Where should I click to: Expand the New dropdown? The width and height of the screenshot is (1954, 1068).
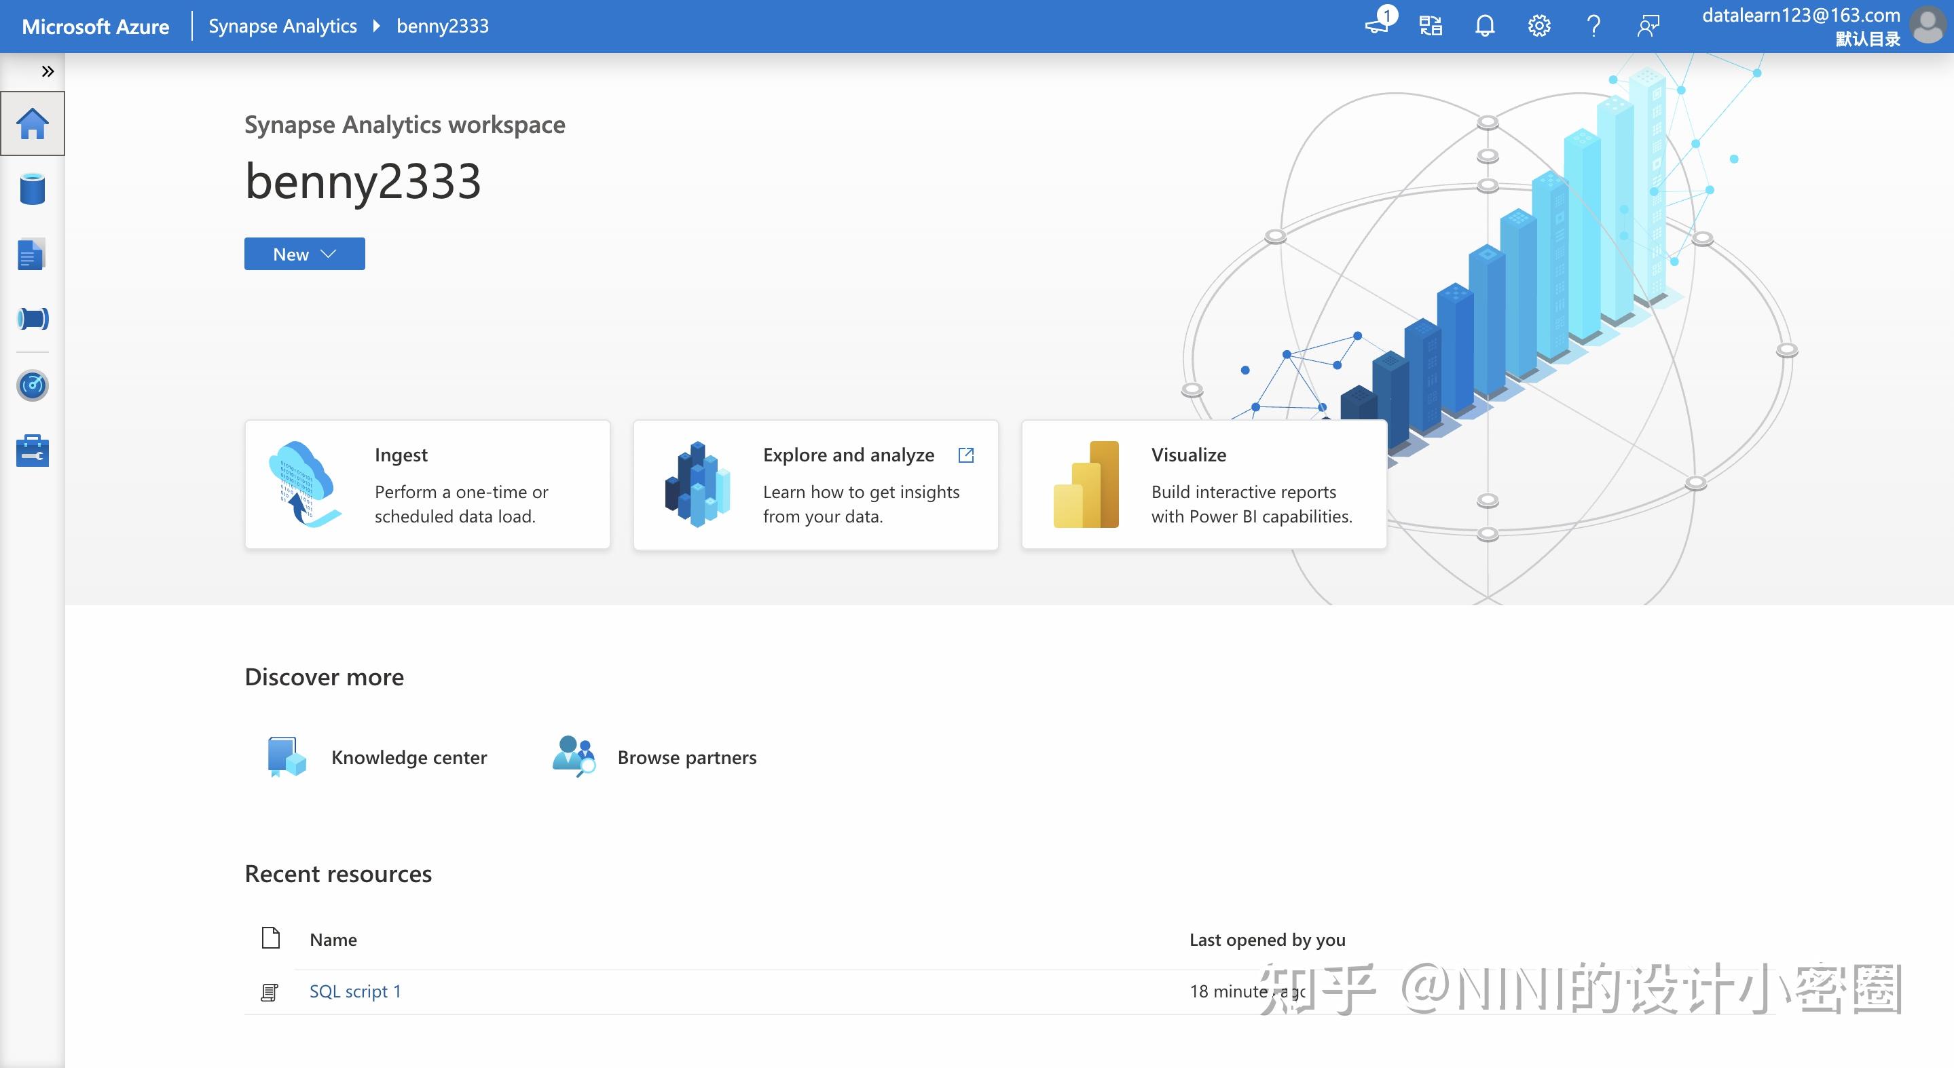tap(303, 253)
